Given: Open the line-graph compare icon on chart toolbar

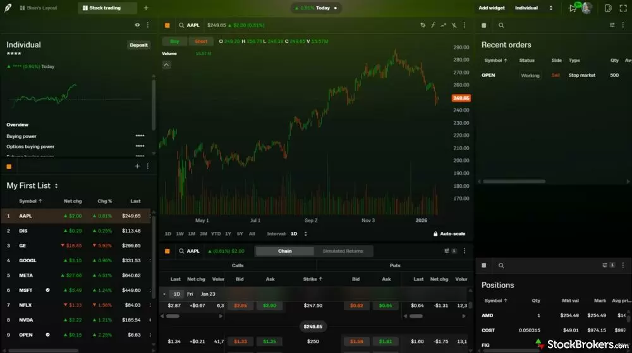Looking at the screenshot, I should click(x=444, y=25).
